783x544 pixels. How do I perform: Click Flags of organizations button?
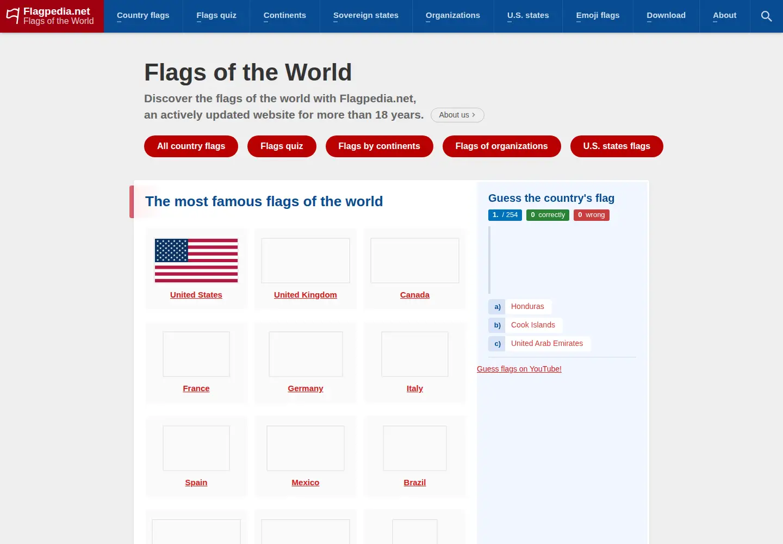(502, 146)
